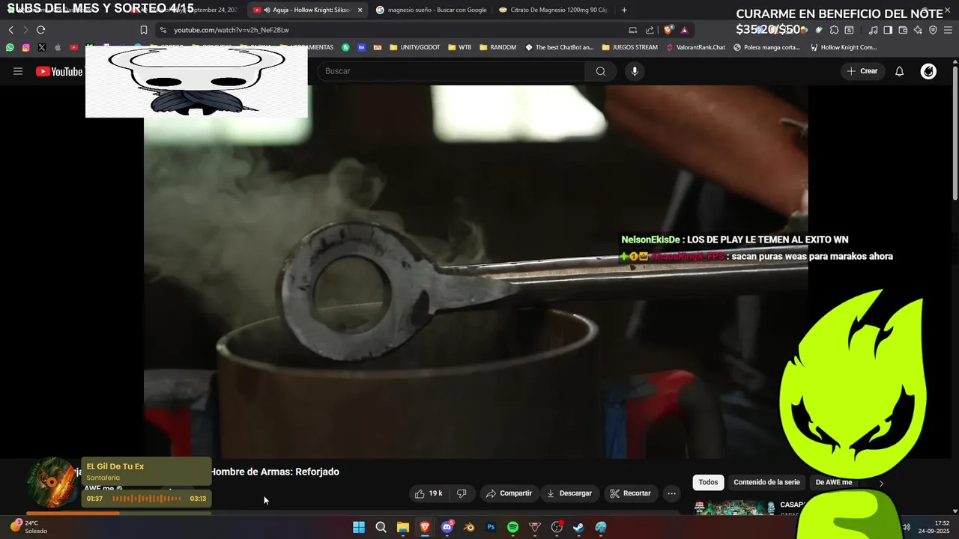Open Windows Start menu
This screenshot has width=959, height=539.
[x=359, y=527]
